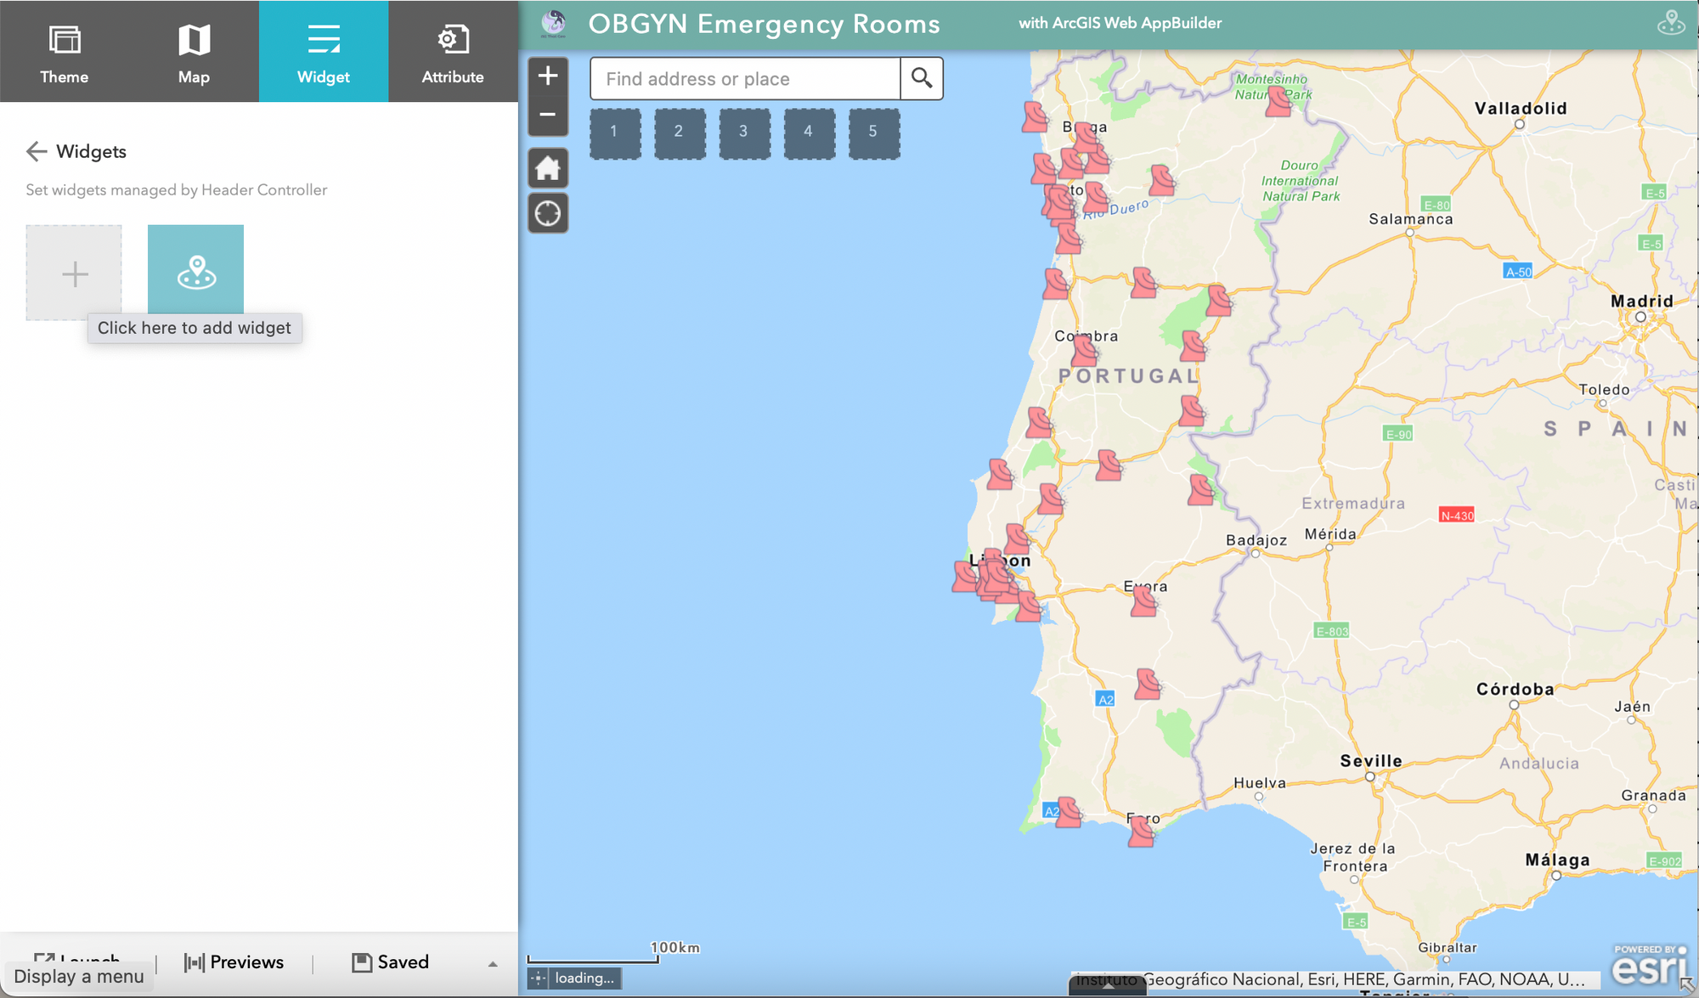The image size is (1699, 998).
Task: Click the My Location button
Action: [x=548, y=213]
